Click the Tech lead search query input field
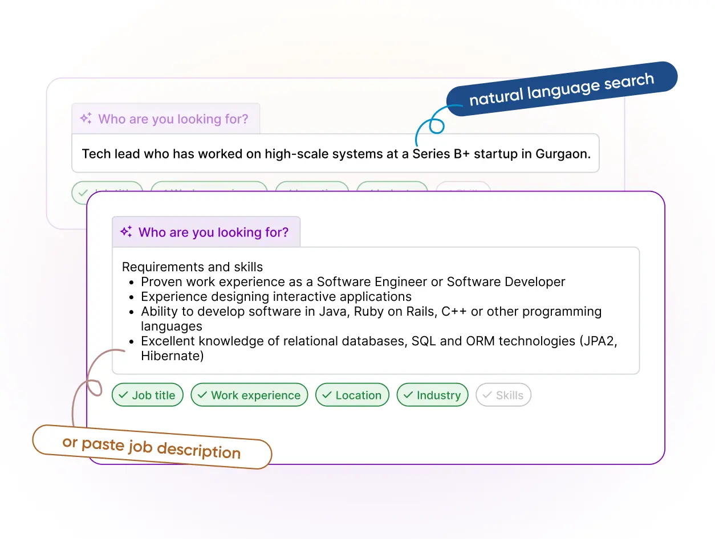This screenshot has width=715, height=539. click(336, 153)
